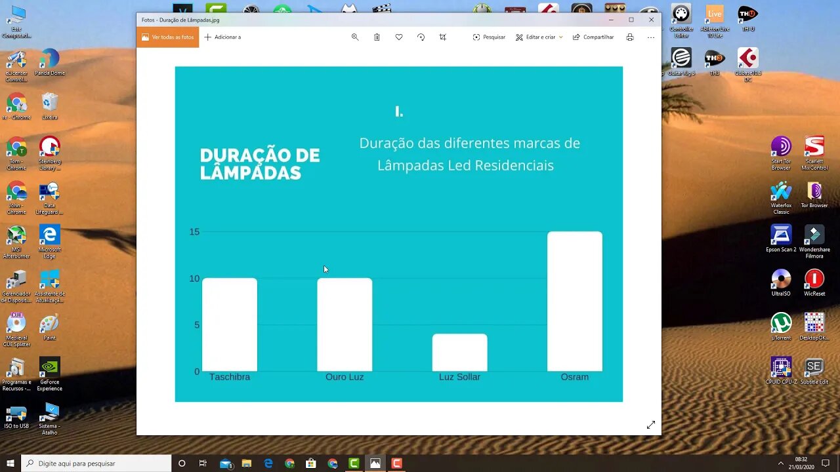Click the Luz Sollar chart label
840x472 pixels.
[459, 377]
